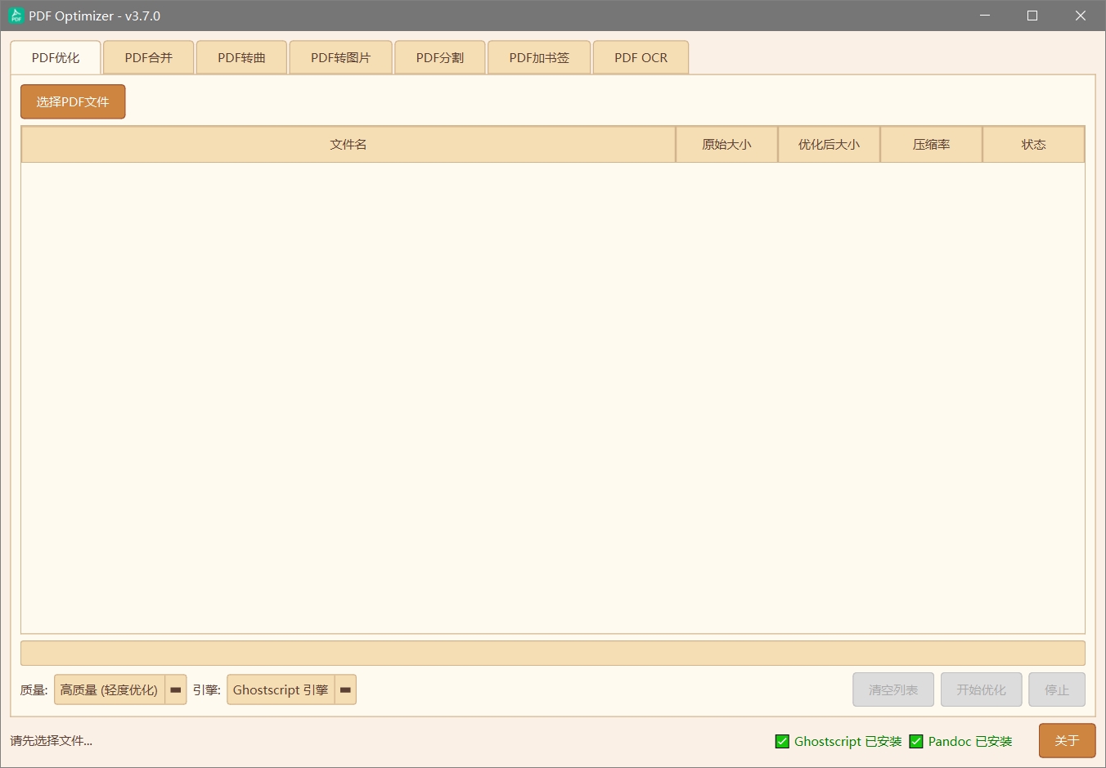Select the PDF转图片 tab

340,58
